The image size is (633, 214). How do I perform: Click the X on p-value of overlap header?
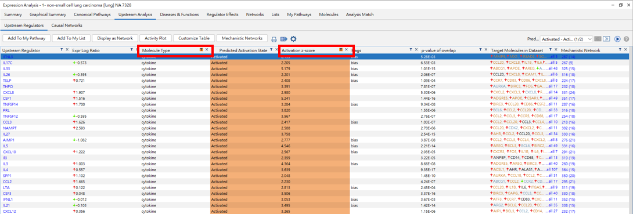[485, 49]
